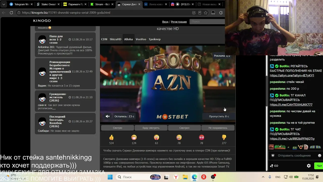This screenshot has height=182, width=323.
Task: Open volume control in system tray
Action: 291,177
